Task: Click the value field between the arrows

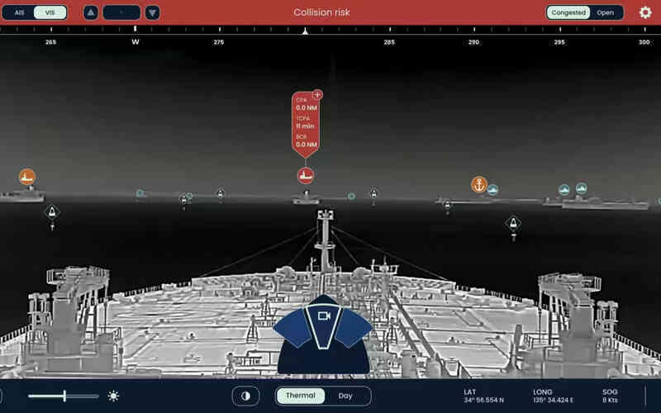Action: (121, 12)
